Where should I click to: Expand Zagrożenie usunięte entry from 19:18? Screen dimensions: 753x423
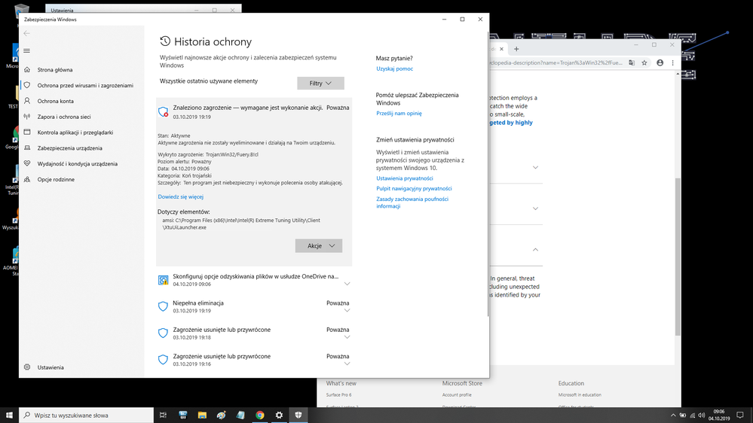[347, 337]
